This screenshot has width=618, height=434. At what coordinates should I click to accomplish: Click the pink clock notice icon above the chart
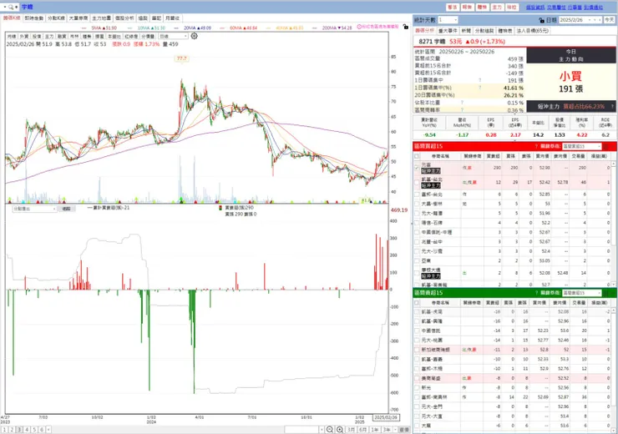(359, 27)
